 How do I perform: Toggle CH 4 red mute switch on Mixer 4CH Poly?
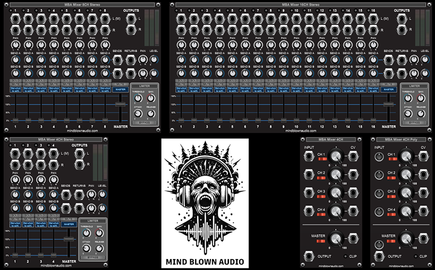[393, 214]
